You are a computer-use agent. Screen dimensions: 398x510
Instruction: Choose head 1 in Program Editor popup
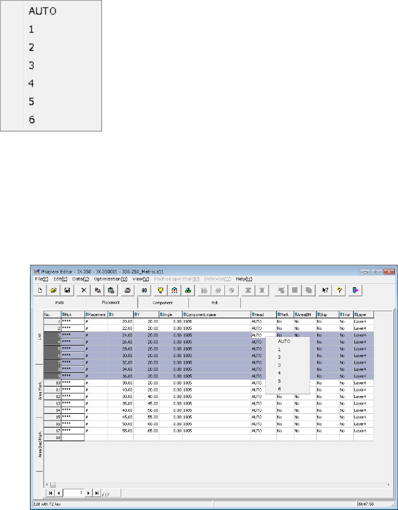point(287,349)
